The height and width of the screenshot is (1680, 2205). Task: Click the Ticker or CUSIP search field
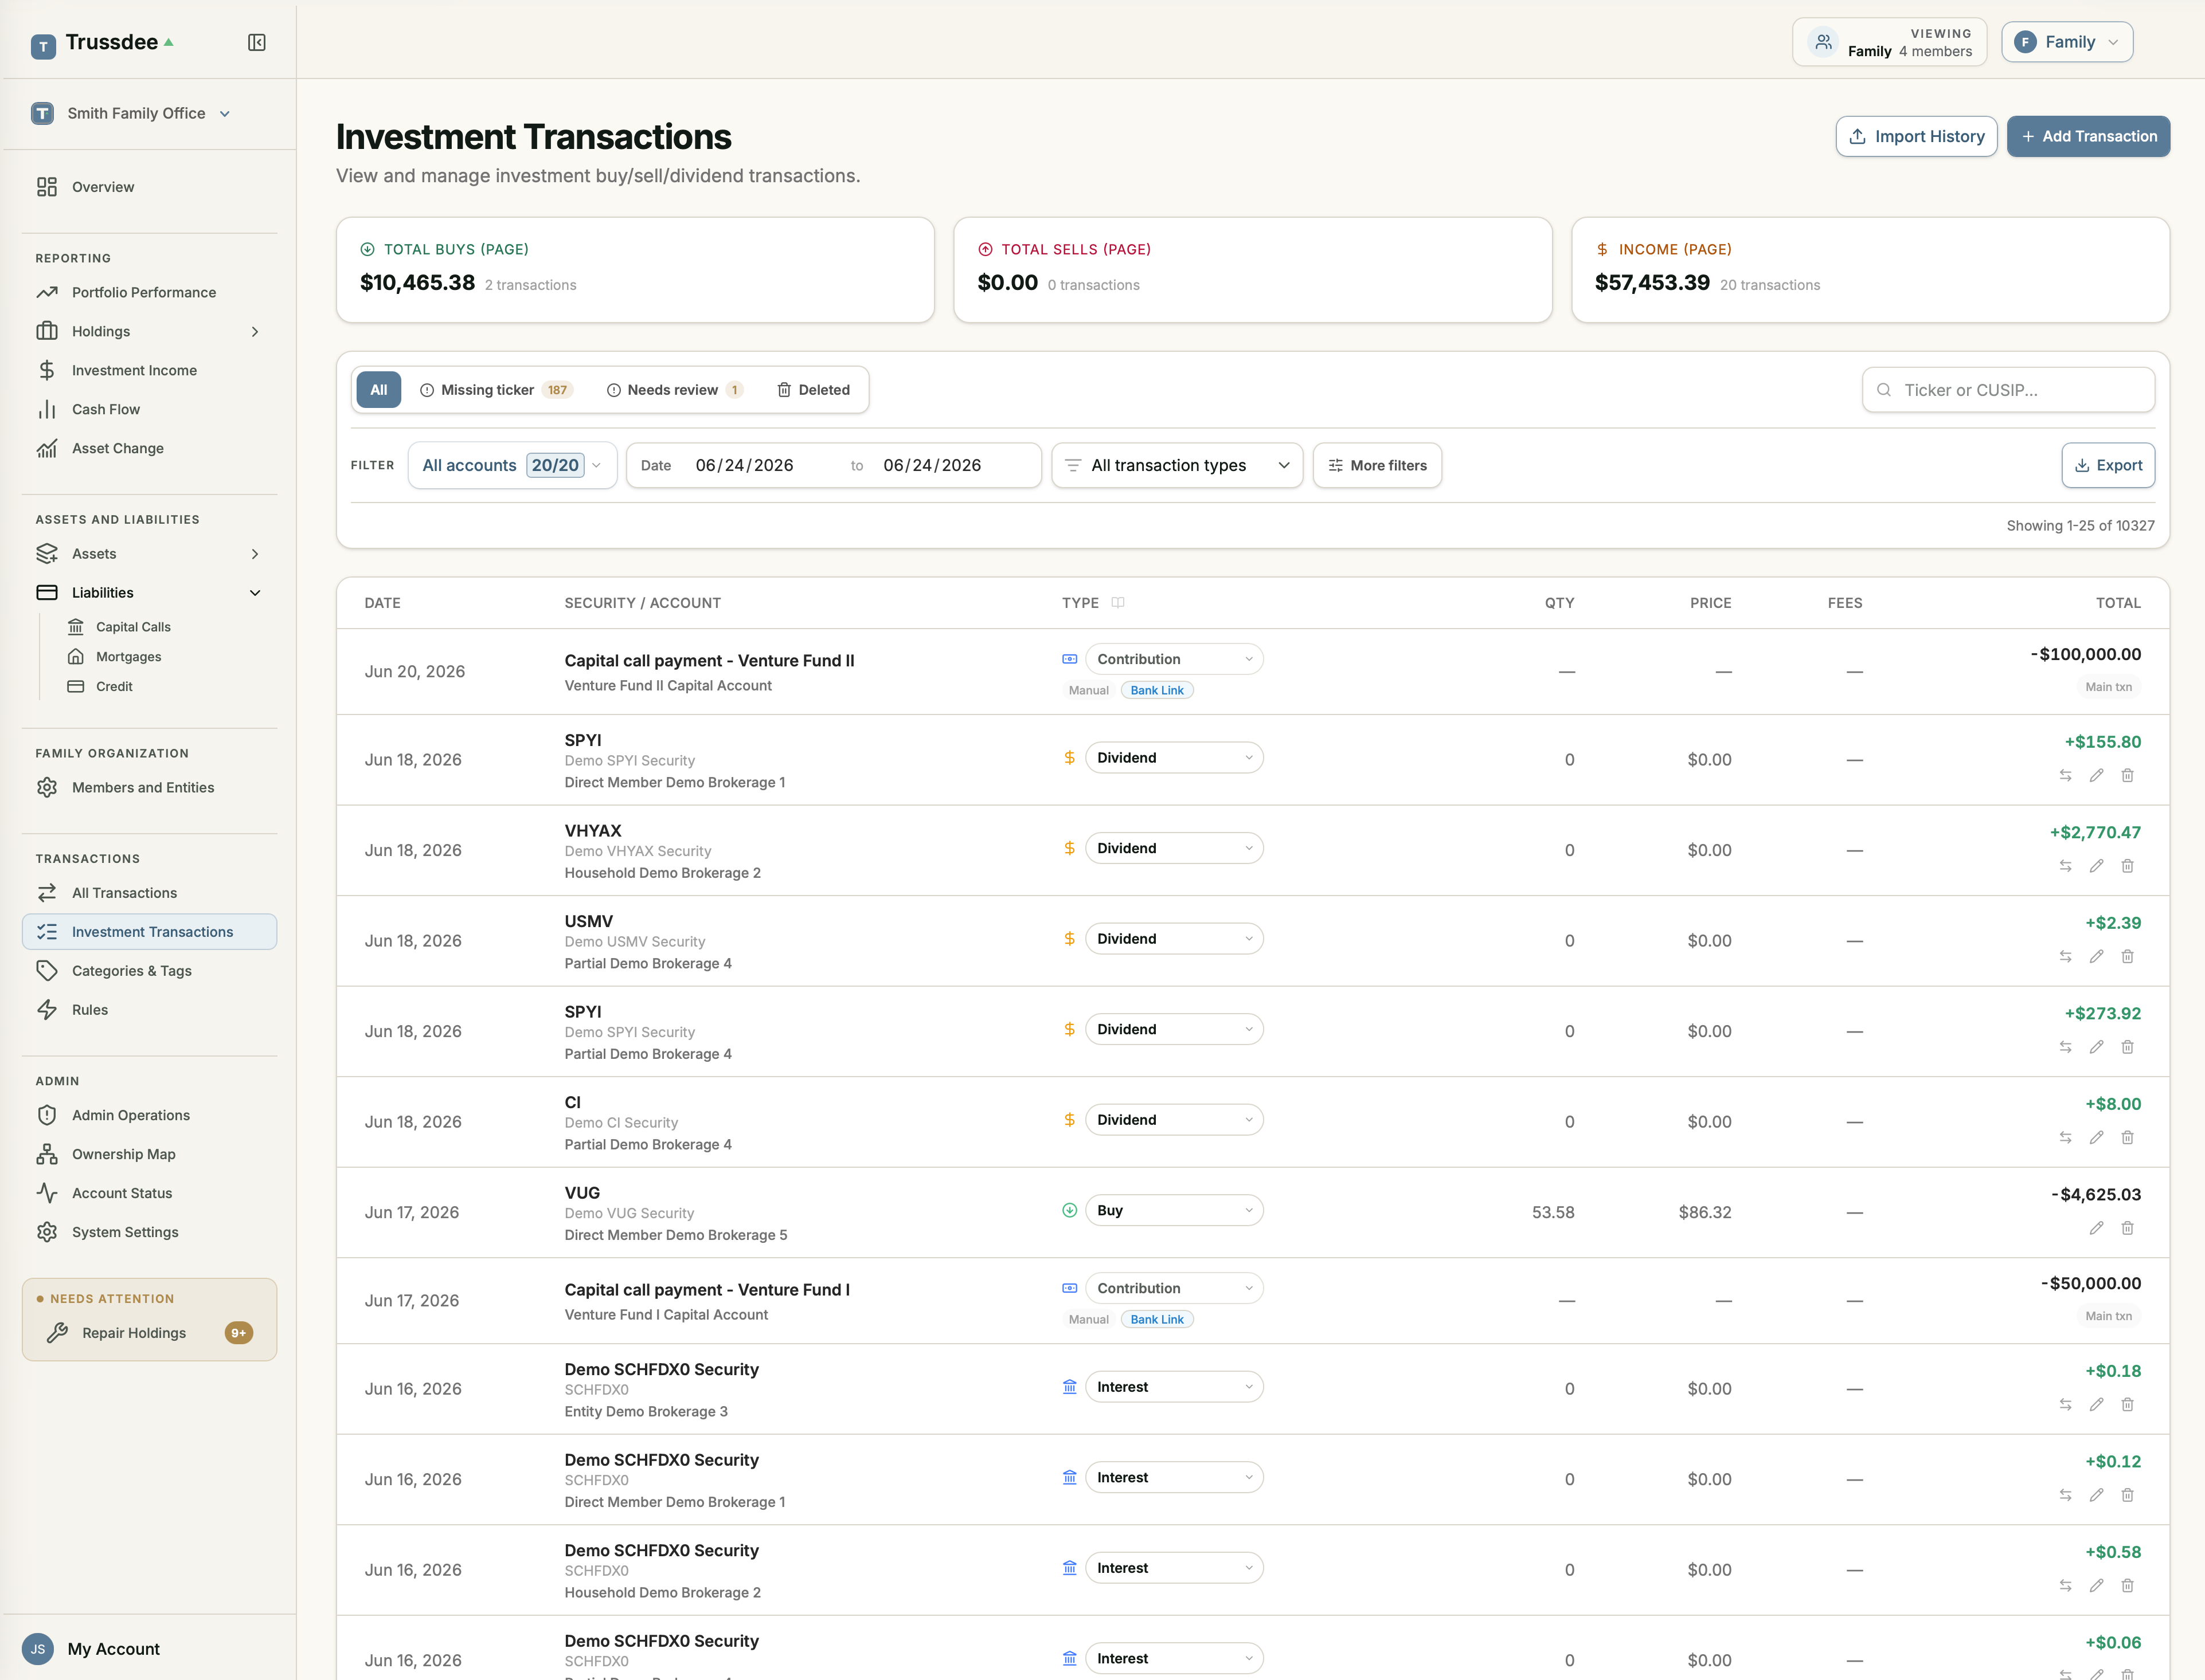[x=2008, y=390]
